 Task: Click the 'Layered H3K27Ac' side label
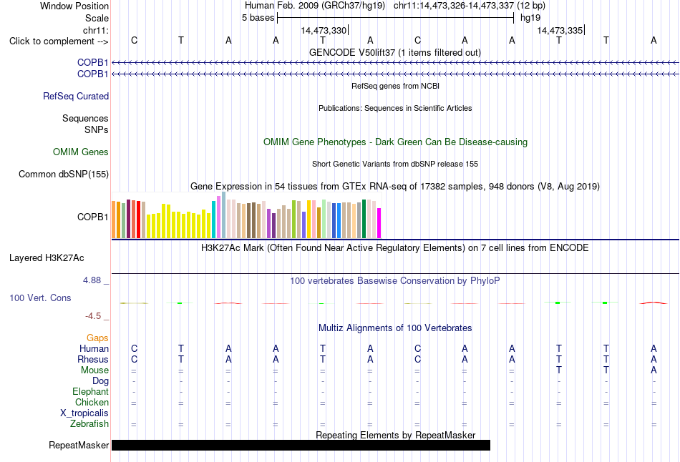tap(47, 258)
